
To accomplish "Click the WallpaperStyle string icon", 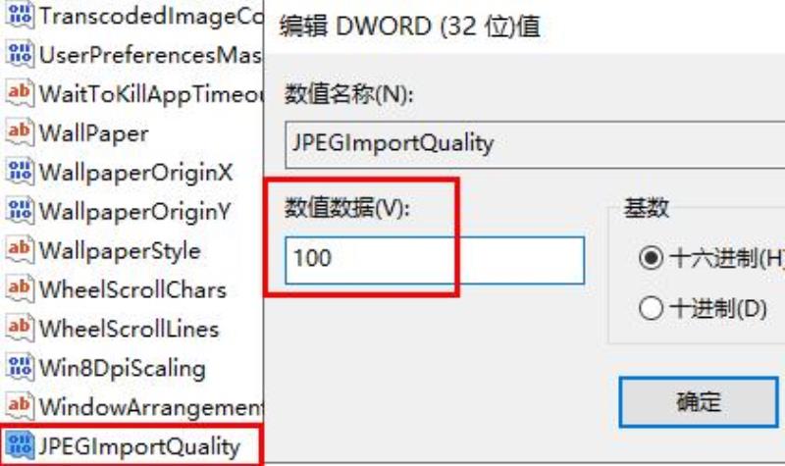I will [x=20, y=250].
